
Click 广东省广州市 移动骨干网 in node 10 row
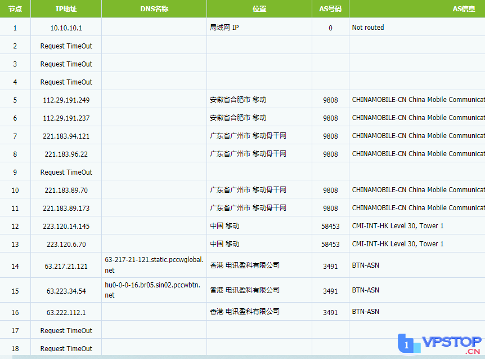[248, 190]
